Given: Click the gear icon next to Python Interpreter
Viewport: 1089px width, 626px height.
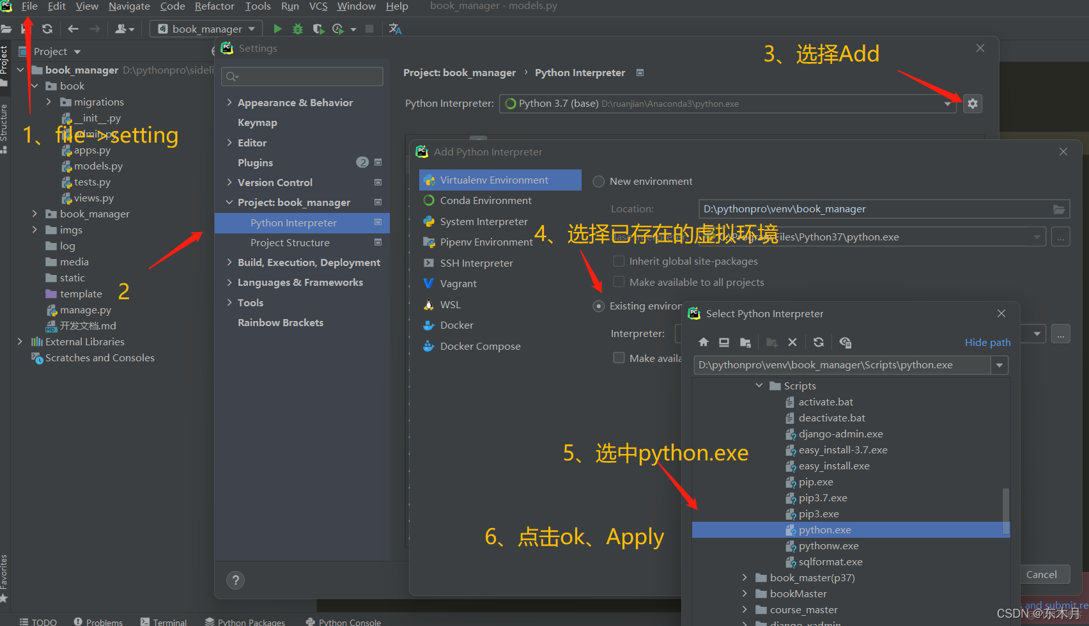Looking at the screenshot, I should point(972,104).
